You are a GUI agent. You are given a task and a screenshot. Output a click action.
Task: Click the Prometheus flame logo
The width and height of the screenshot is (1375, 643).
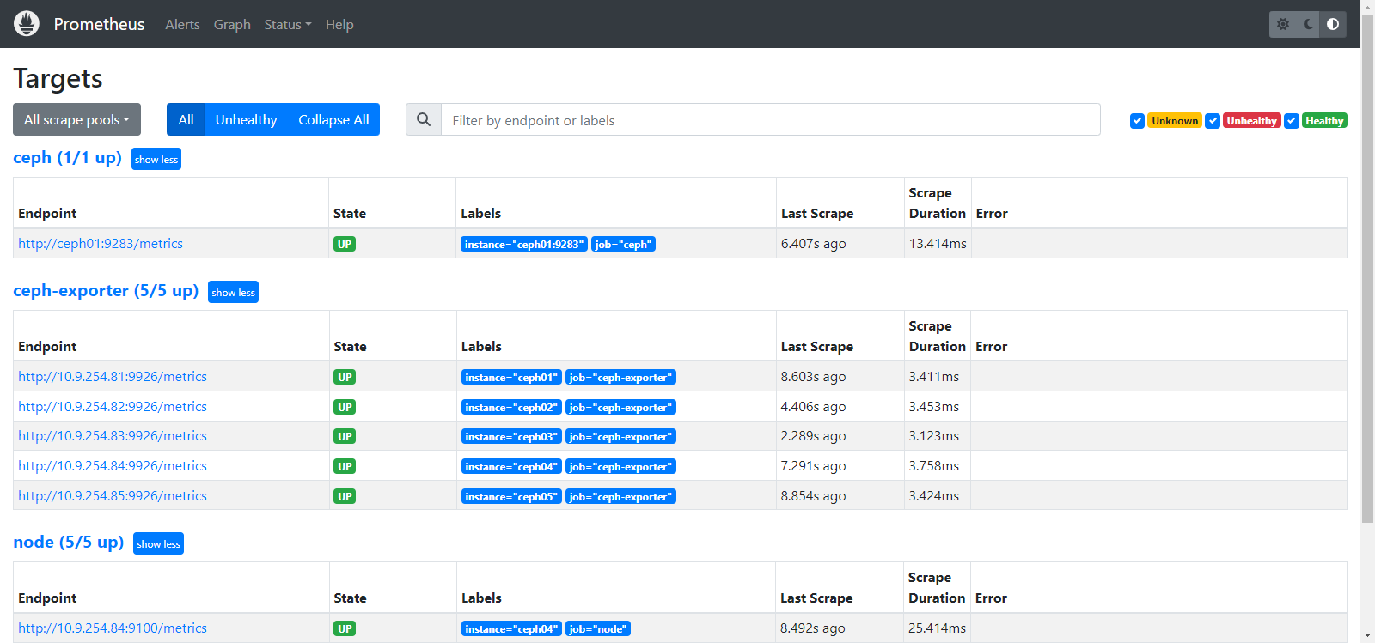[x=27, y=24]
